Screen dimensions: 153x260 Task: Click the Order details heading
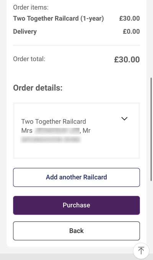coord(38,88)
